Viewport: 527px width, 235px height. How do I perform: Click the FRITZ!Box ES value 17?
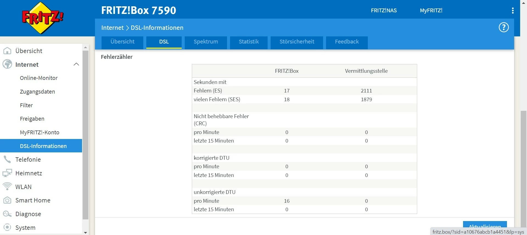coord(287,91)
